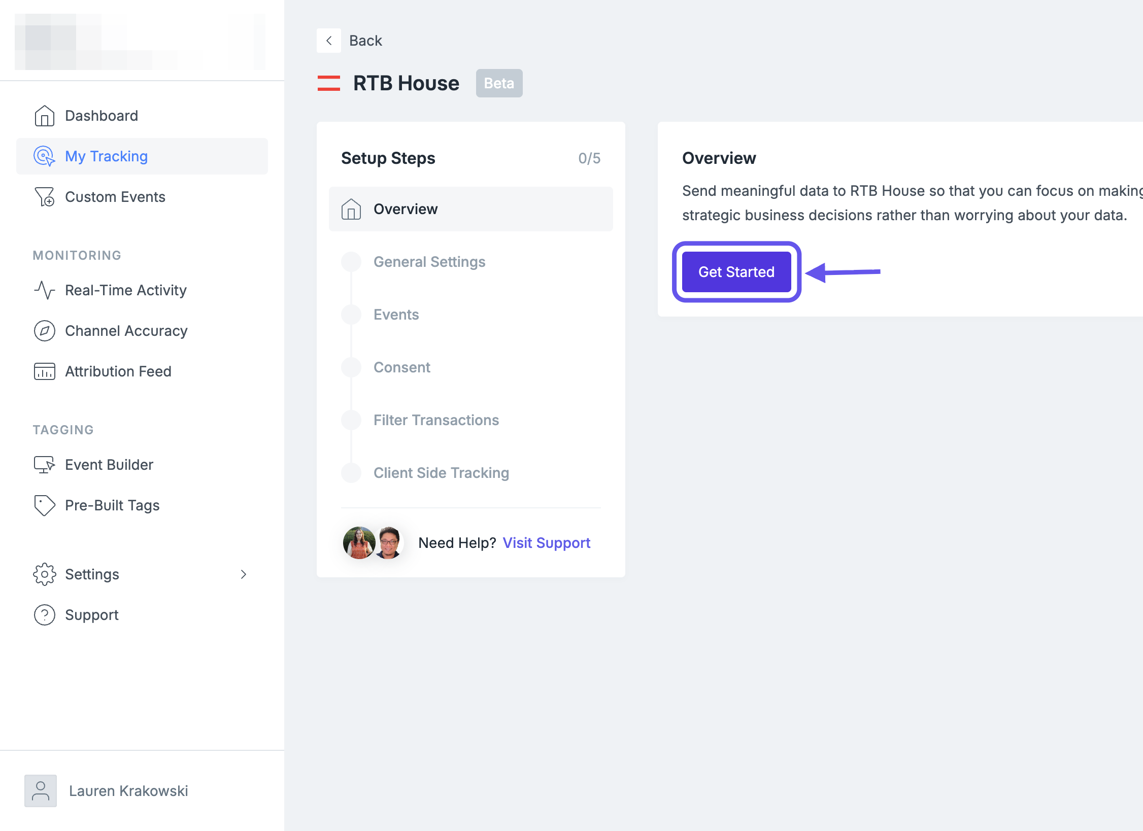Image resolution: width=1143 pixels, height=831 pixels.
Task: Click the Support question mark icon
Action: click(45, 615)
